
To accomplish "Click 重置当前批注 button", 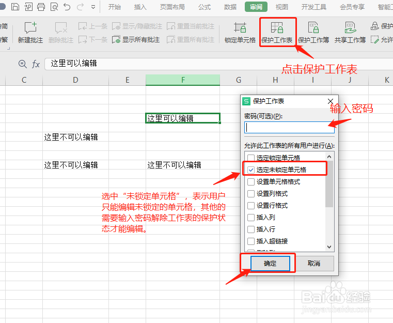I will (191, 26).
